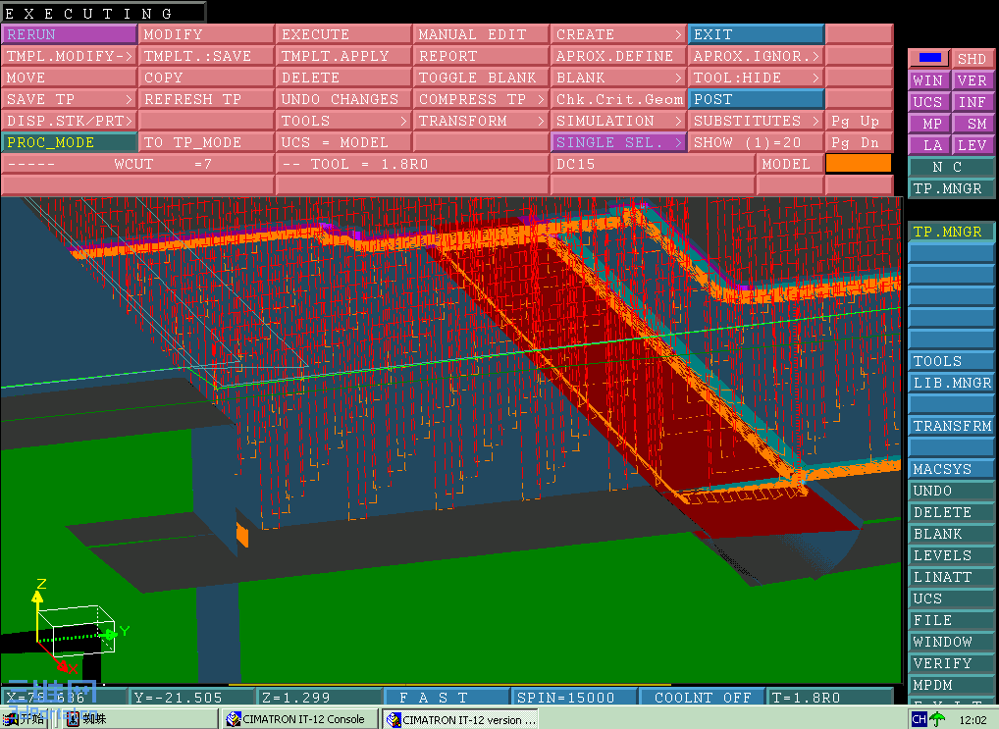Click the EXECUTE button
999x729 pixels.
pos(343,34)
